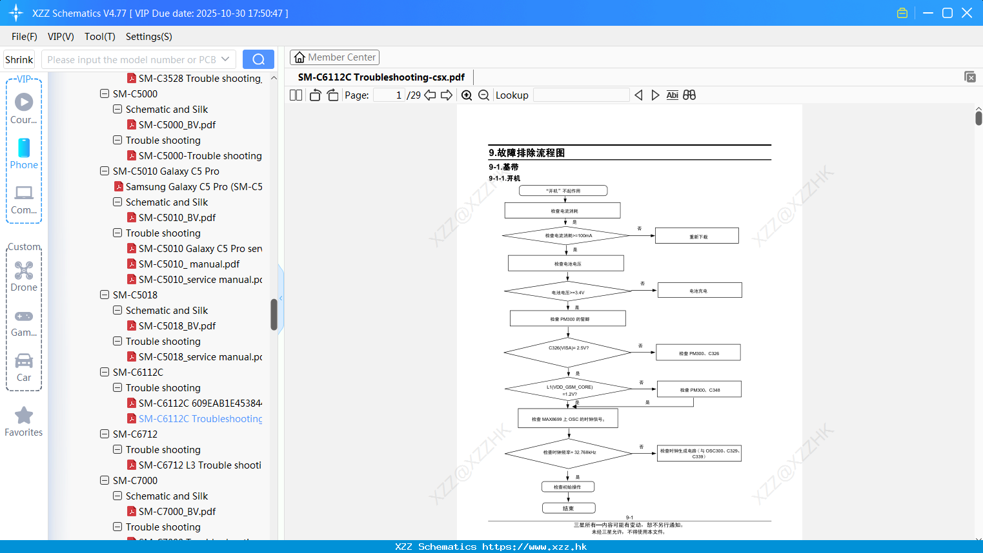The image size is (983, 553).
Task: Collapse the SM-C5018 node
Action: click(105, 295)
